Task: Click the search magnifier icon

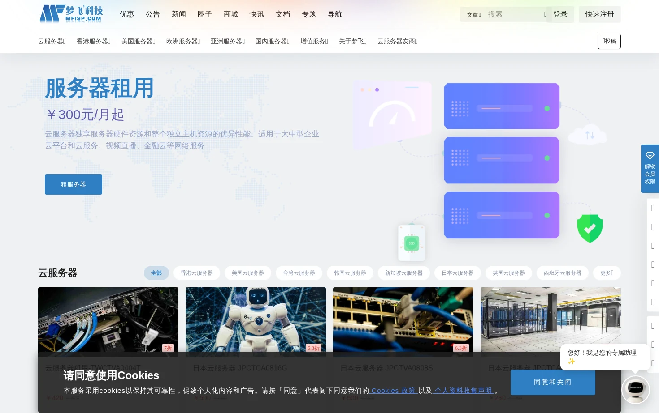Action: (546, 14)
